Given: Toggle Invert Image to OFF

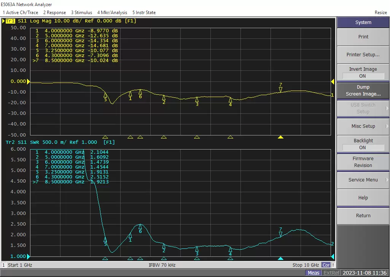Looking at the screenshot, I should coord(362,72).
